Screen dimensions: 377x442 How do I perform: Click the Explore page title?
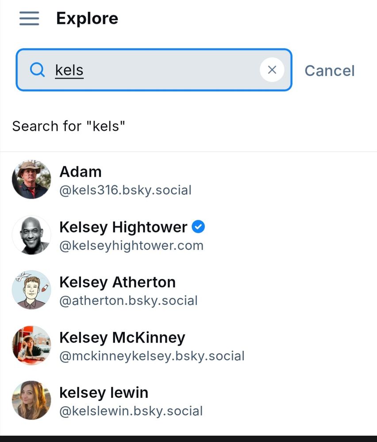87,19
